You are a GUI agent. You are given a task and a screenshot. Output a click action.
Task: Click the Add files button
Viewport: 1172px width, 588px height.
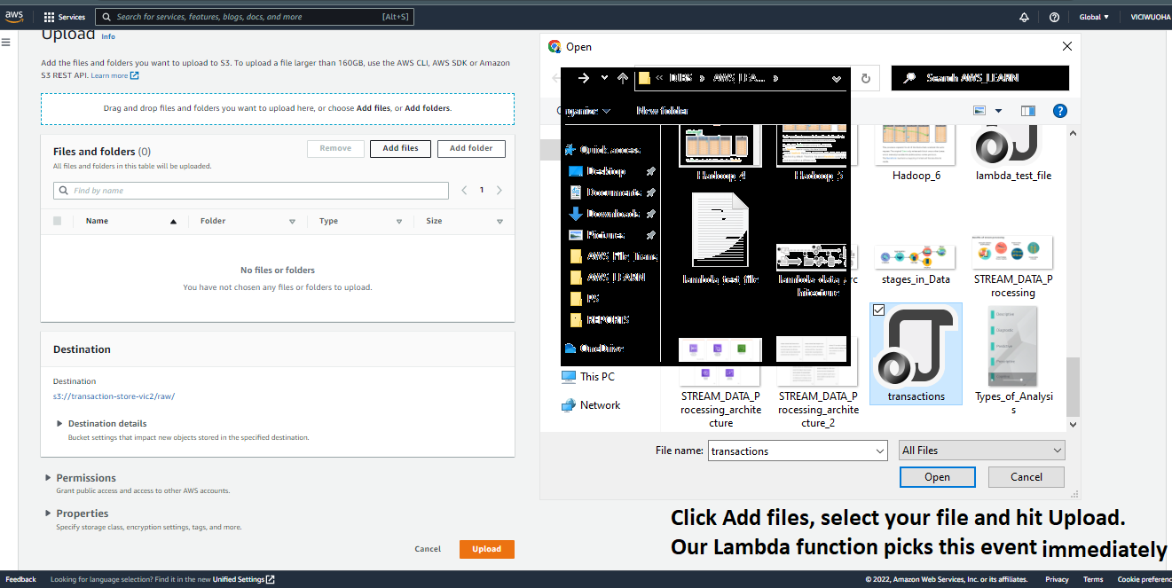tap(400, 148)
